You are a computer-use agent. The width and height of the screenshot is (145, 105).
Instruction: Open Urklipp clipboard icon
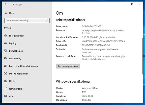click(x=6, y=81)
